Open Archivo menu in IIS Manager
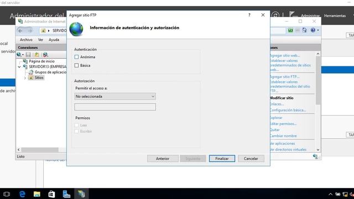The image size is (354, 199). [x=26, y=40]
